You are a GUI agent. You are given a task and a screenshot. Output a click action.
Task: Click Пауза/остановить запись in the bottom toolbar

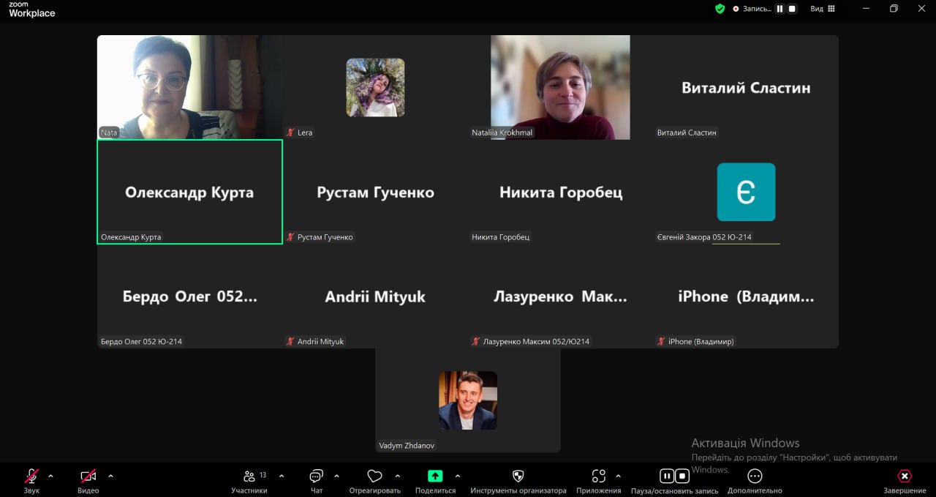(x=674, y=477)
